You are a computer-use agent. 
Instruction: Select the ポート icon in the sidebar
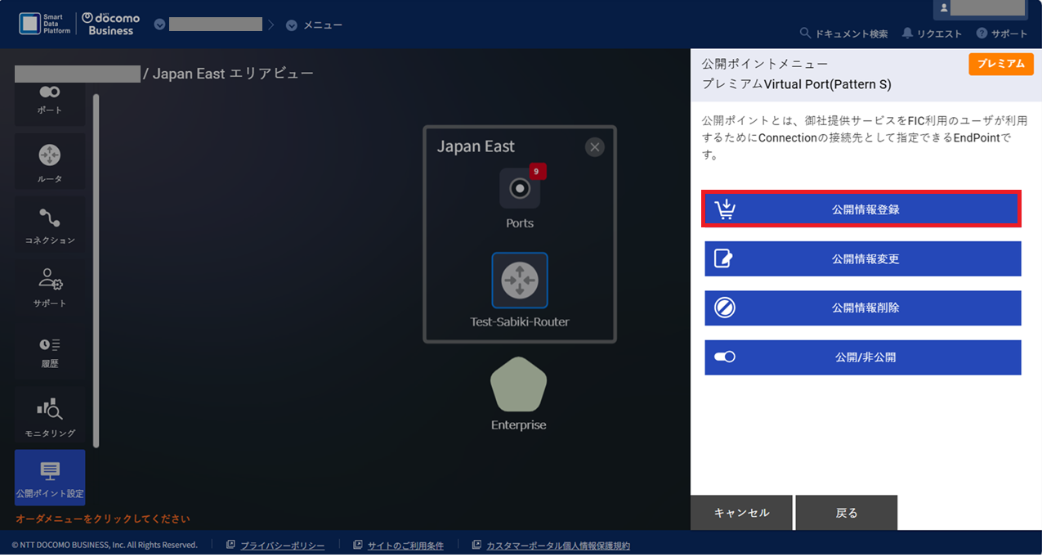49,98
